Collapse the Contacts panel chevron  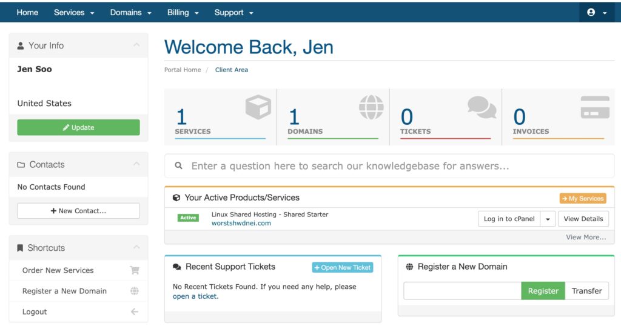click(136, 164)
